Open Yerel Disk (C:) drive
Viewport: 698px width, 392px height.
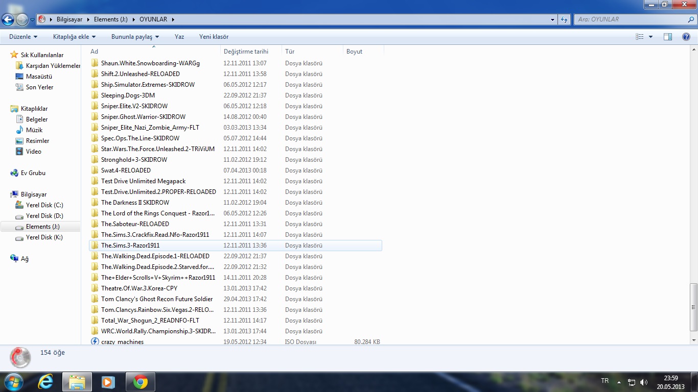point(44,205)
